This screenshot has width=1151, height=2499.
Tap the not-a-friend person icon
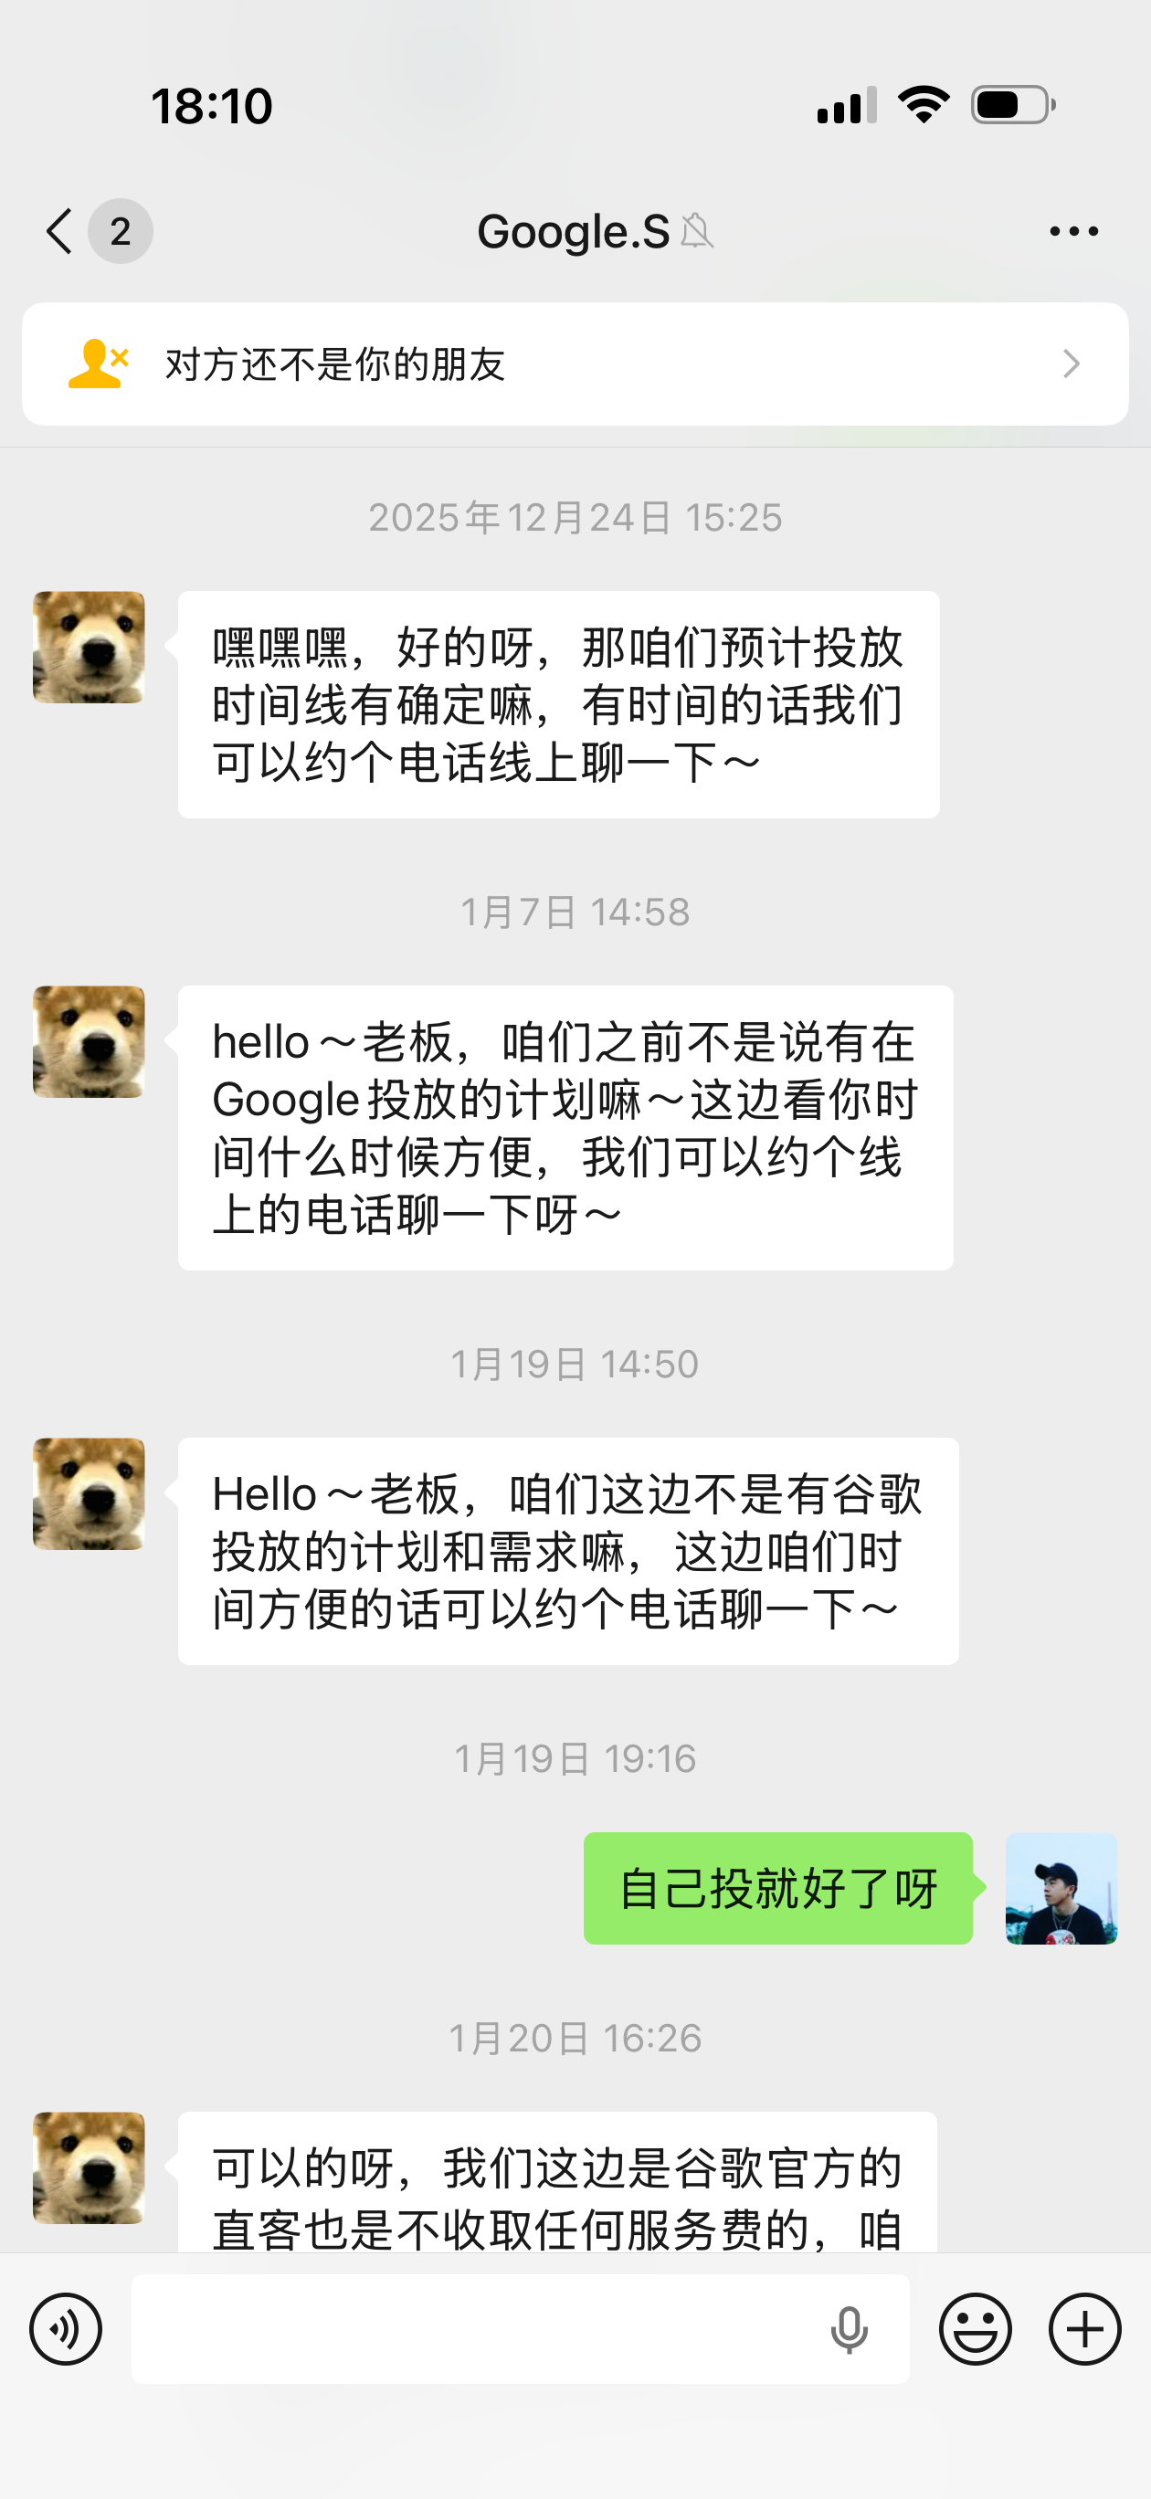pyautogui.click(x=97, y=364)
